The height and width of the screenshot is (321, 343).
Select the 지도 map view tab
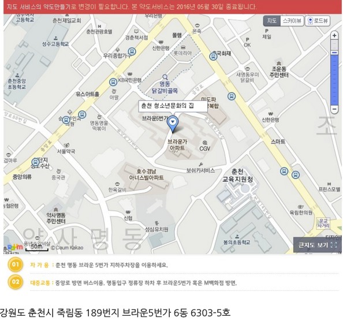coord(272,21)
